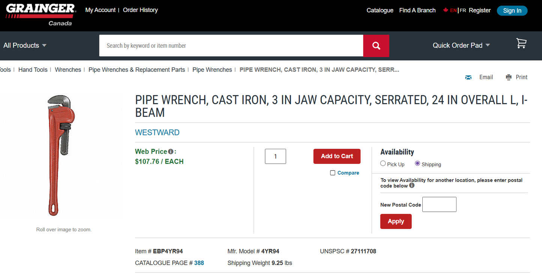Image resolution: width=542 pixels, height=277 pixels.
Task: Click the Canadian maple leaf flag icon
Action: pyautogui.click(x=446, y=10)
